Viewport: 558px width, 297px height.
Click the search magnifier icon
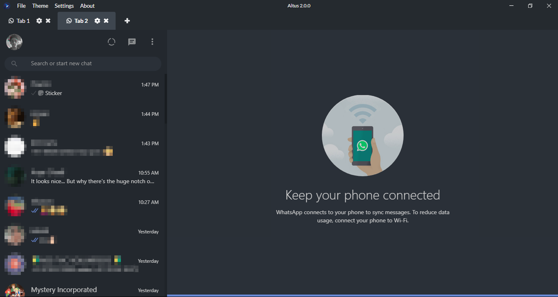point(14,64)
